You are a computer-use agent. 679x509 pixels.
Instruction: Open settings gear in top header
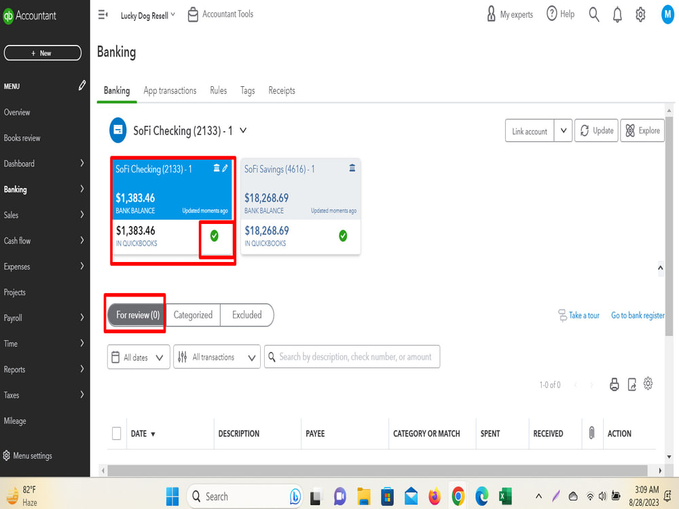point(640,15)
